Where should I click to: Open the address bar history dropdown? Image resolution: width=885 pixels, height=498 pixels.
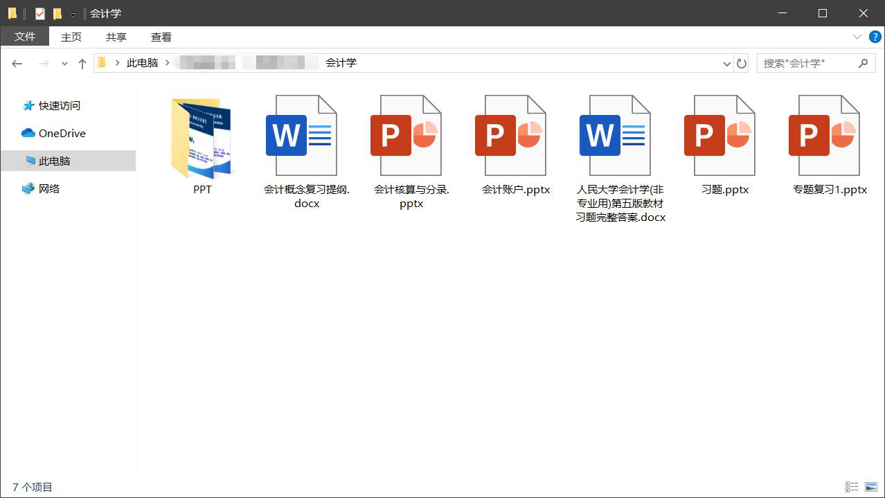point(726,64)
